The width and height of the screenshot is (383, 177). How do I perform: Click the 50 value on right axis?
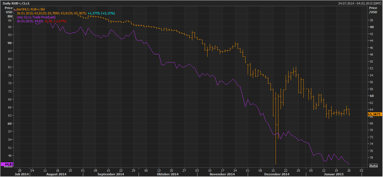pos(371,62)
